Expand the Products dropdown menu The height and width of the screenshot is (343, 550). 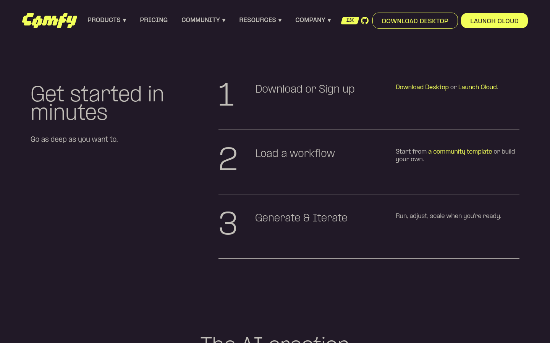point(107,20)
